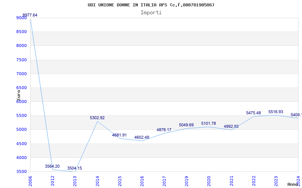Select the 5302.92 data label
Image resolution: width=302 pixels, height=188 pixels.
click(x=97, y=118)
